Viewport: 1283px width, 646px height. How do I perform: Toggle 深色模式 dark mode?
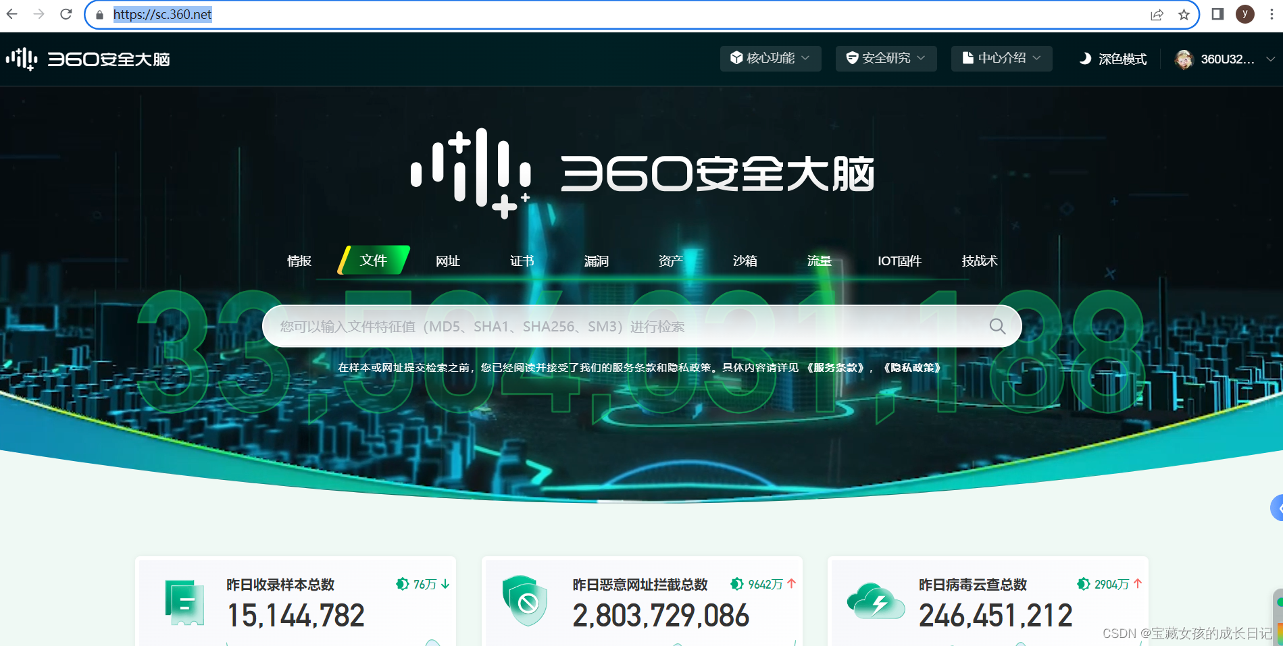pyautogui.click(x=1113, y=59)
